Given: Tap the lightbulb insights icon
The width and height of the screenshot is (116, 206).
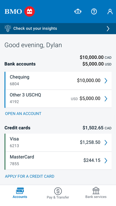Looking at the screenshot, I should (8, 28).
